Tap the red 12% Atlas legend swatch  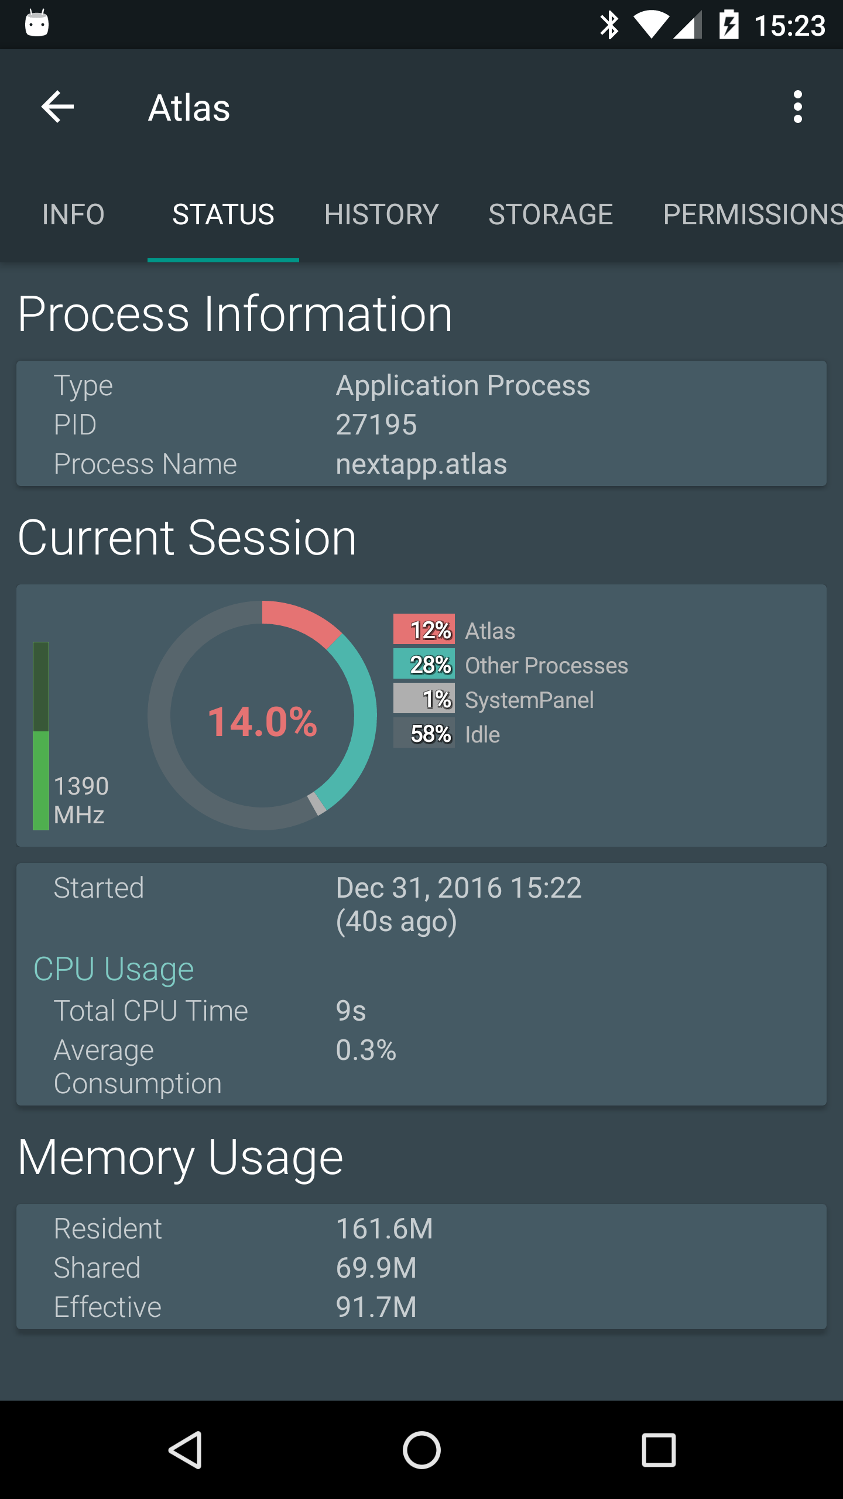coord(424,629)
